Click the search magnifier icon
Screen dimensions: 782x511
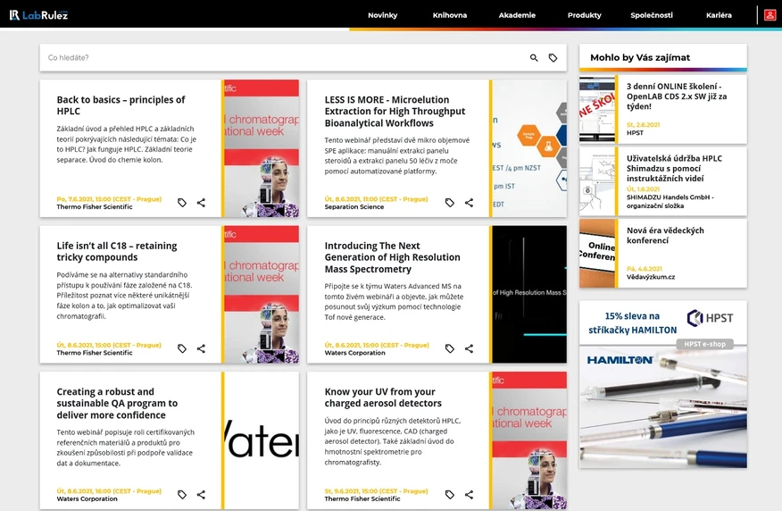pos(534,58)
